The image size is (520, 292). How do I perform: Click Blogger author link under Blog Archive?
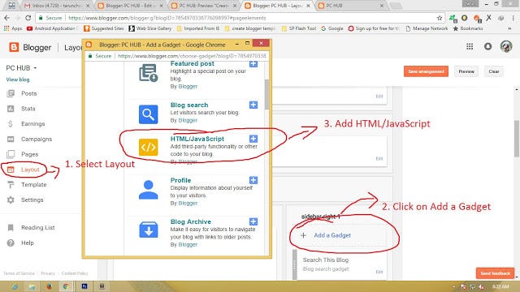pyautogui.click(x=188, y=245)
